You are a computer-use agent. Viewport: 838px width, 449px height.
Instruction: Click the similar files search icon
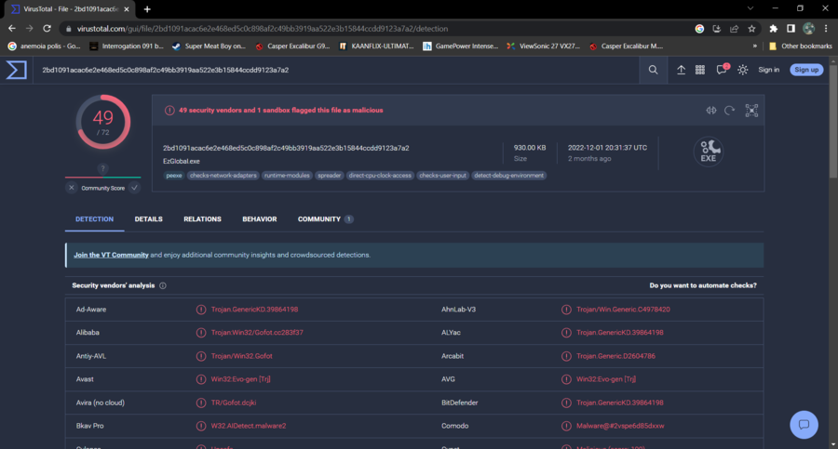[x=710, y=111]
